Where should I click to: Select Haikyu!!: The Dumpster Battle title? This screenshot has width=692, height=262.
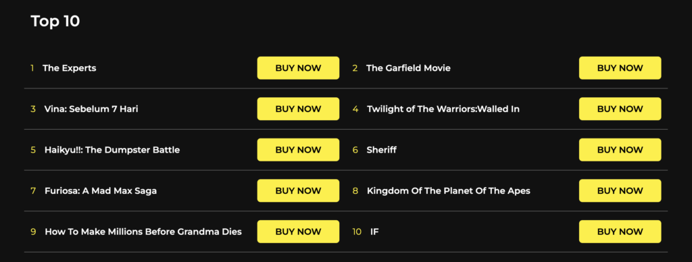coord(112,150)
